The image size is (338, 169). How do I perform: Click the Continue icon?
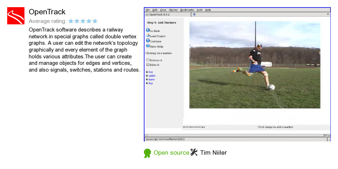click(x=148, y=40)
